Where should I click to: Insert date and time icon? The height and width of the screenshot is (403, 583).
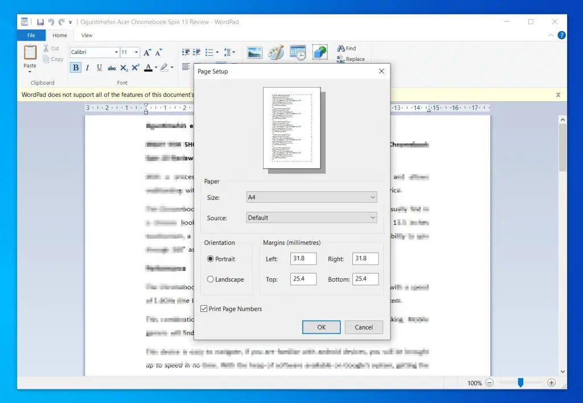coord(298,52)
